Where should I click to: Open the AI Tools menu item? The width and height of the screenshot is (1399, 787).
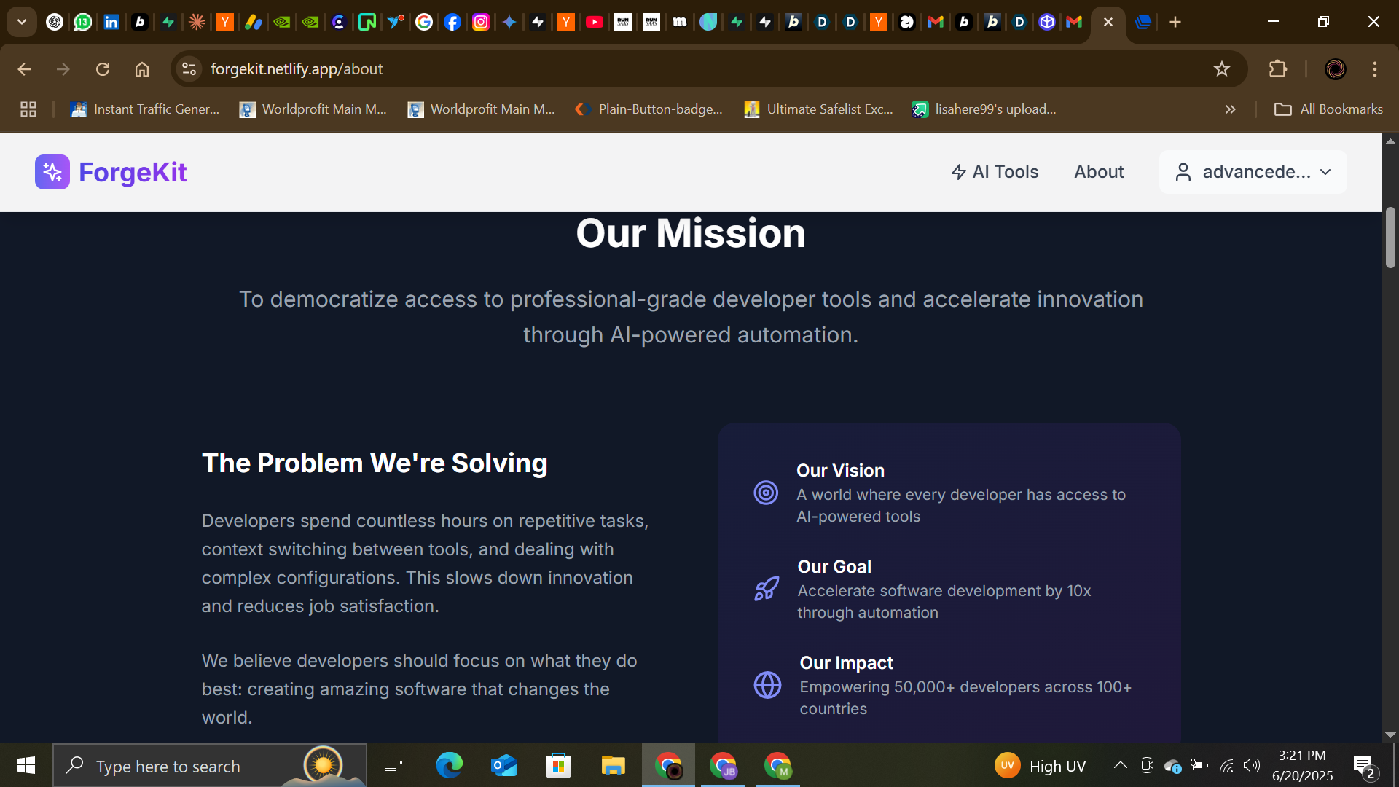[x=995, y=172]
